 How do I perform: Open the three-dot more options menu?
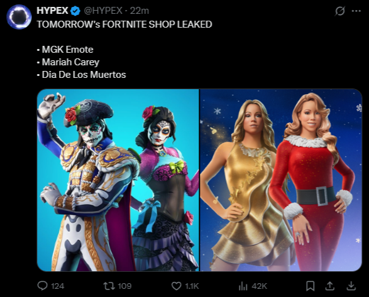[x=356, y=11]
